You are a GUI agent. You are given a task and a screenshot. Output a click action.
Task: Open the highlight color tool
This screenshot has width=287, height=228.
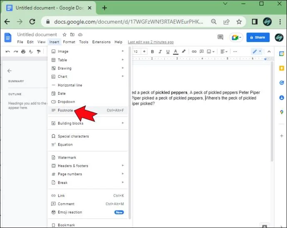pos(183,52)
